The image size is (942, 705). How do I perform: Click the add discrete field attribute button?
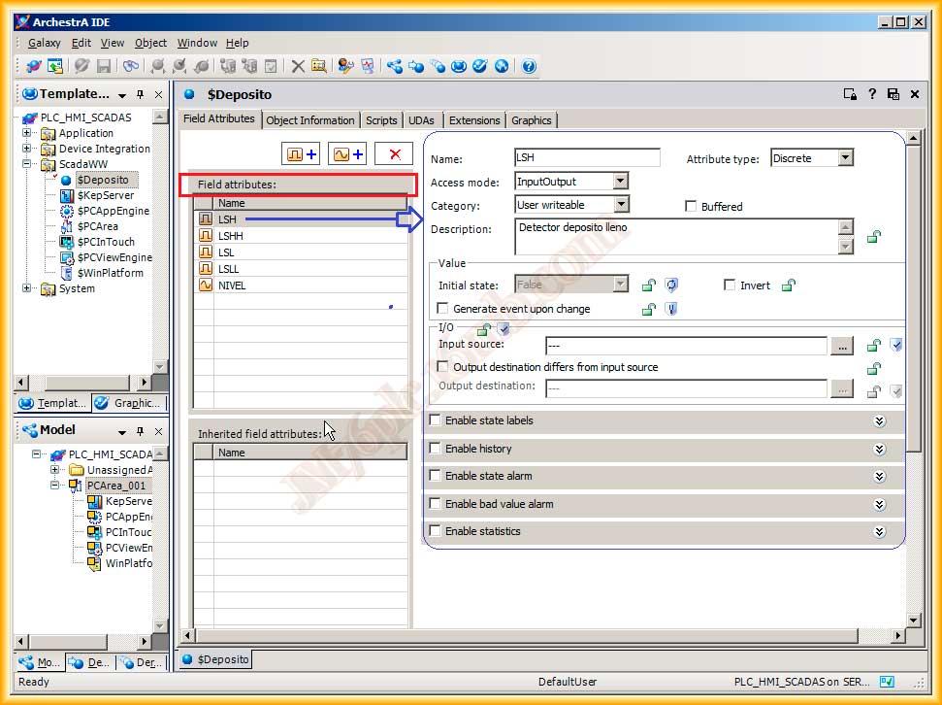[x=301, y=154]
